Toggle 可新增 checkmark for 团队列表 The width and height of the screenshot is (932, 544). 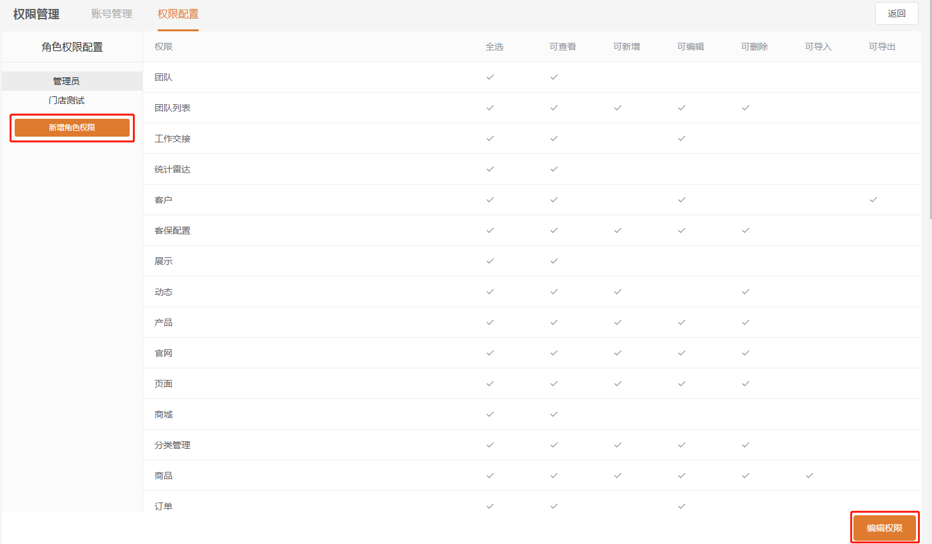click(x=618, y=108)
